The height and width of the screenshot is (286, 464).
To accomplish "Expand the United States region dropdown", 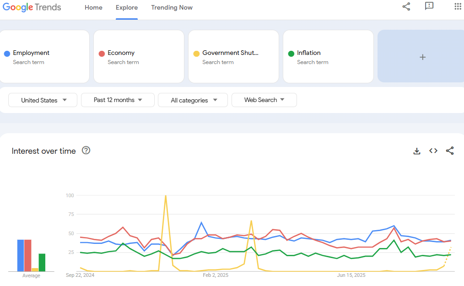I will [43, 100].
